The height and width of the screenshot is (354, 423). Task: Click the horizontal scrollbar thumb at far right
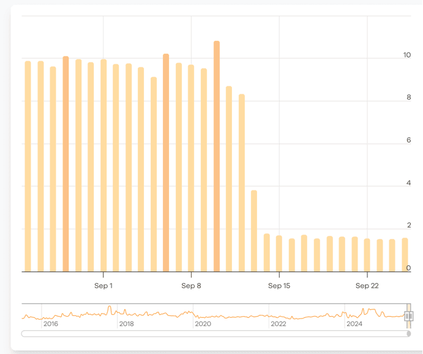[408, 334]
